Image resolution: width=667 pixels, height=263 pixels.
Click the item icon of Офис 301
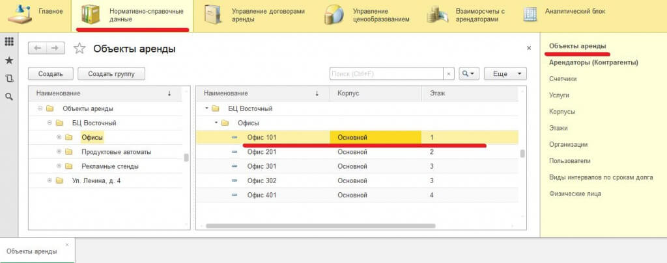coord(234,166)
